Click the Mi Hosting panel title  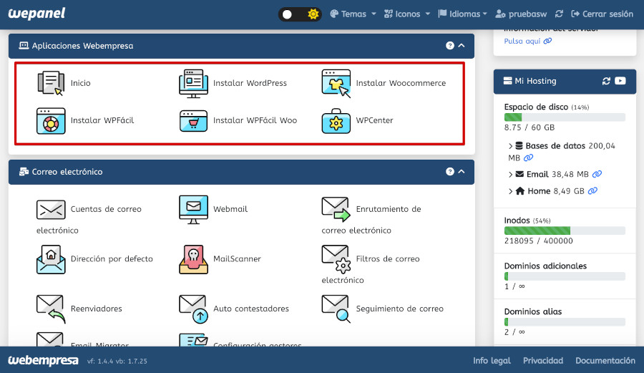[x=535, y=81]
